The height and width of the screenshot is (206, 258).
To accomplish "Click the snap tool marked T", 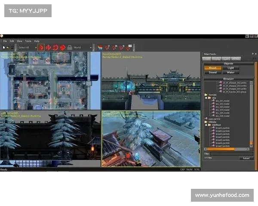I will pyautogui.click(x=107, y=47).
